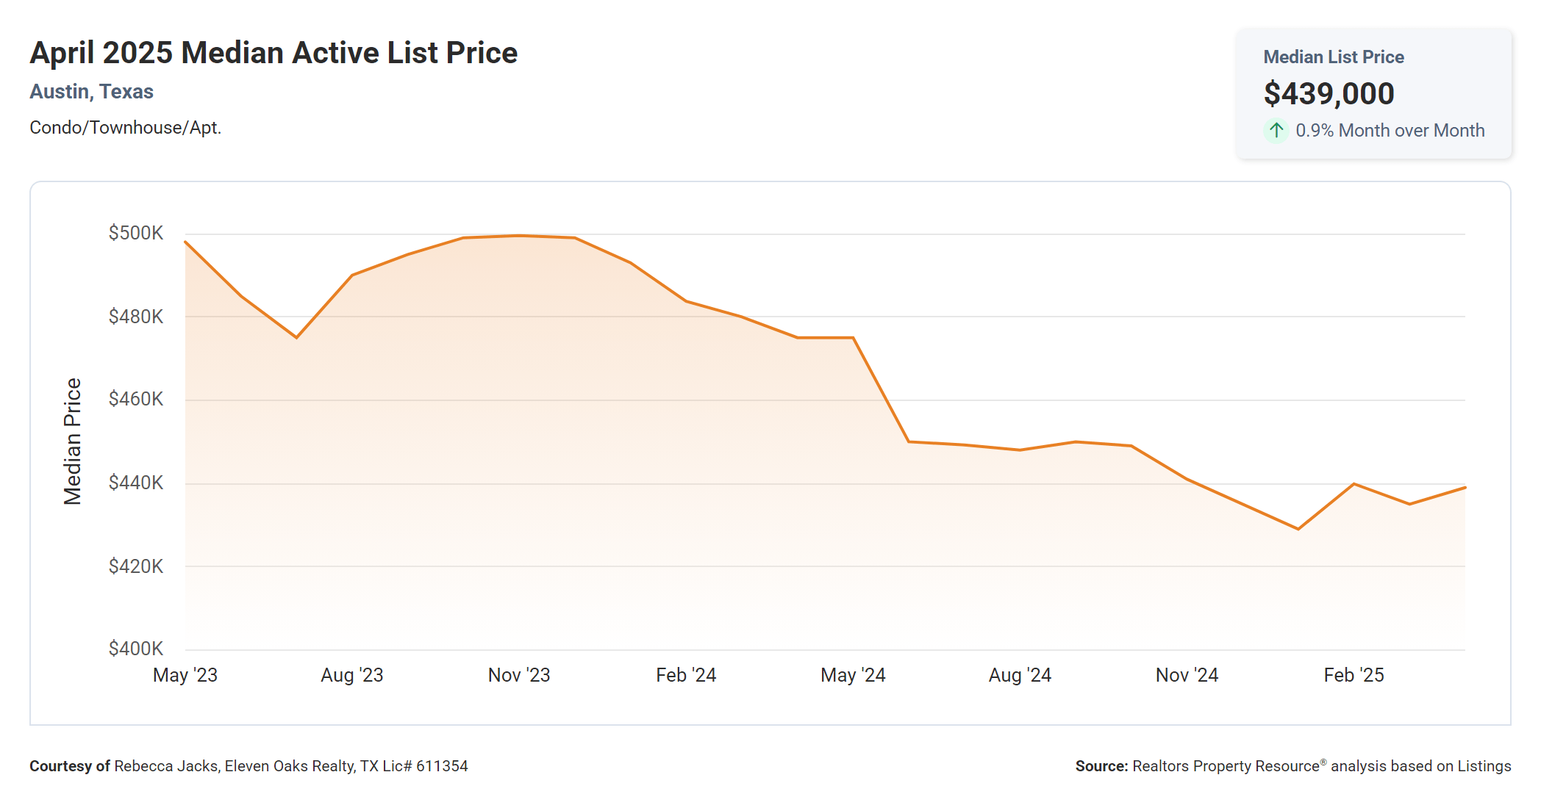Image resolution: width=1541 pixels, height=808 pixels.
Task: Click the 'Courtesy of Rebecca Jacks' credit text
Action: [249, 766]
